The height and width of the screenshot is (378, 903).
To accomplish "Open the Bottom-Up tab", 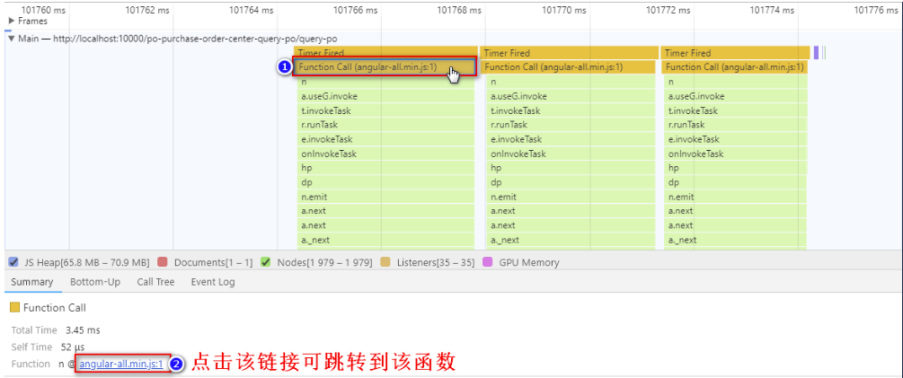I will pyautogui.click(x=95, y=282).
